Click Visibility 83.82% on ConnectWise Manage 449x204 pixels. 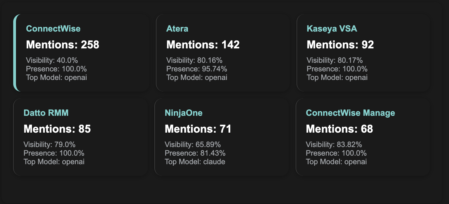click(334, 145)
